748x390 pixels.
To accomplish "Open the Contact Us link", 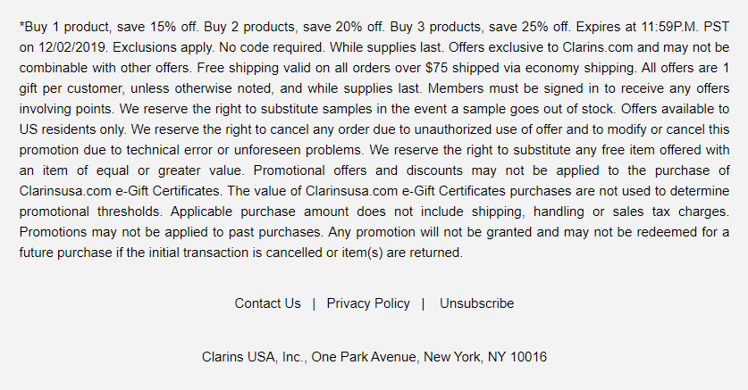I will point(267,303).
